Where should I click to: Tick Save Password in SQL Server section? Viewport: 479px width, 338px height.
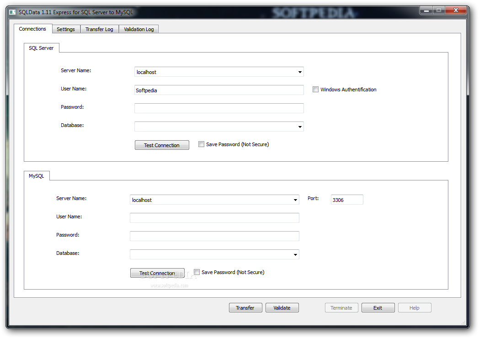(x=201, y=144)
